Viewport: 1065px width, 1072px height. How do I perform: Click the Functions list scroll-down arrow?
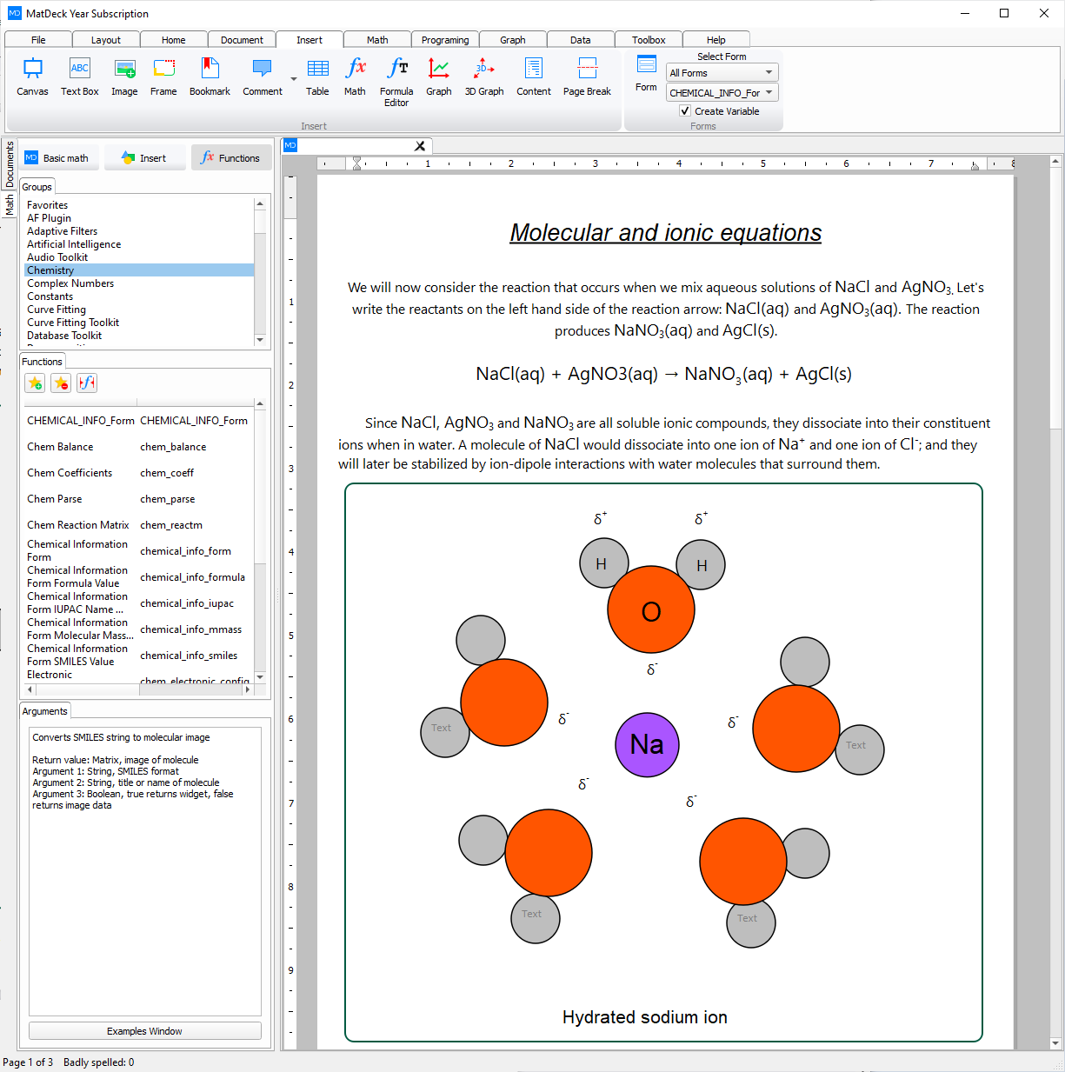pos(260,676)
